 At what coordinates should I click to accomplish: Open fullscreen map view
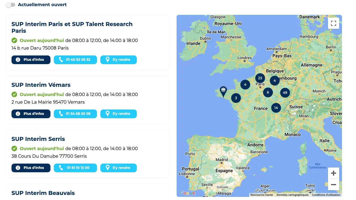(x=334, y=23)
